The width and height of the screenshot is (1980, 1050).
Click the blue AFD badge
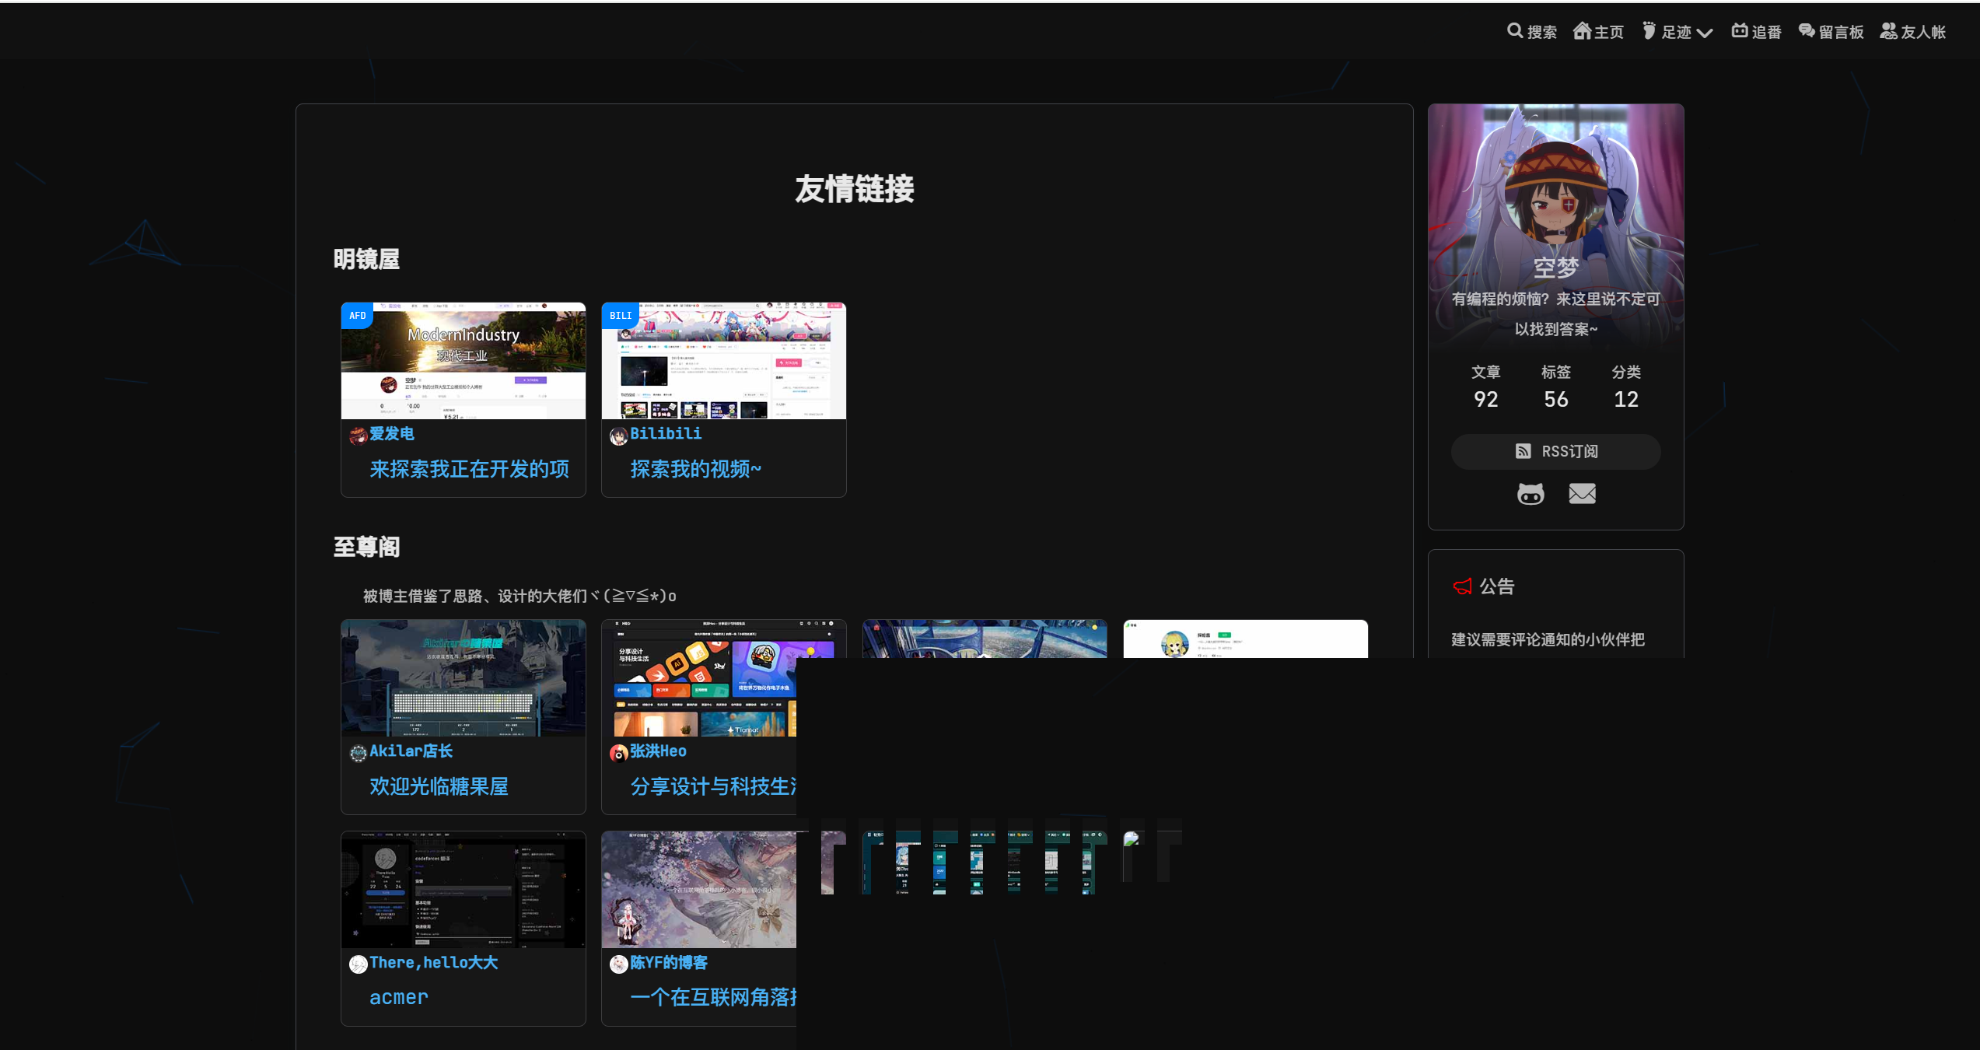coord(358,316)
